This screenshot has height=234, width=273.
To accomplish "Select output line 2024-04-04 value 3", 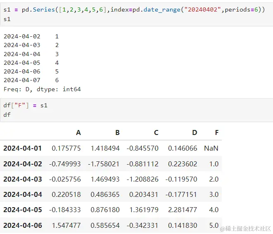I will (31, 54).
